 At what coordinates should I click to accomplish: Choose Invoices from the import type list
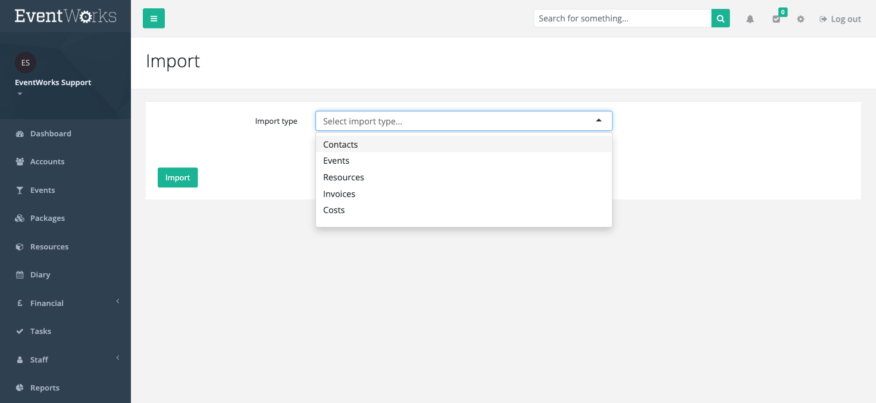click(464, 194)
